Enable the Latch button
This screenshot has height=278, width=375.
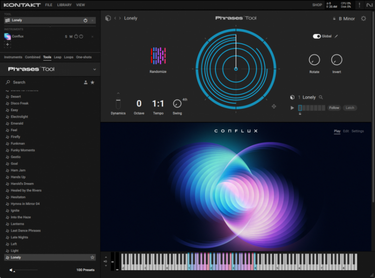(350, 107)
